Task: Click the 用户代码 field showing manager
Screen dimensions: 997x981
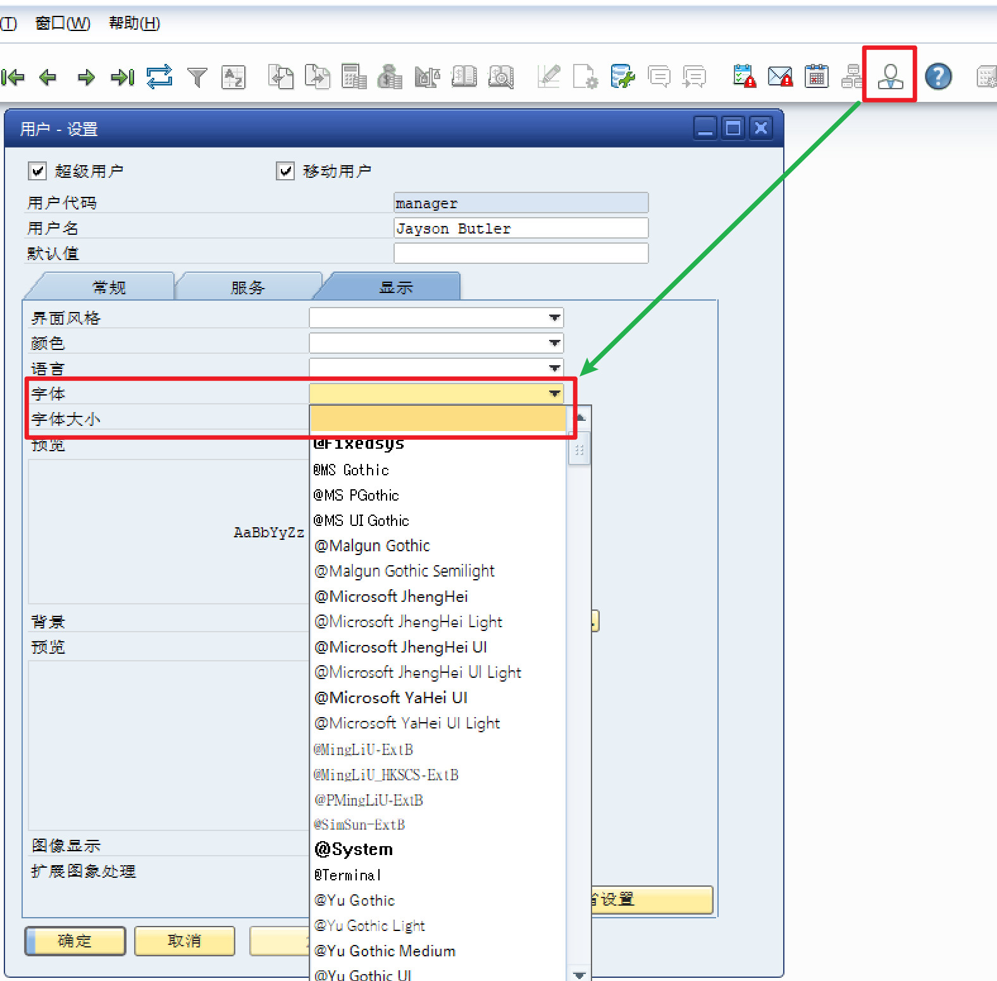Action: pyautogui.click(x=521, y=203)
